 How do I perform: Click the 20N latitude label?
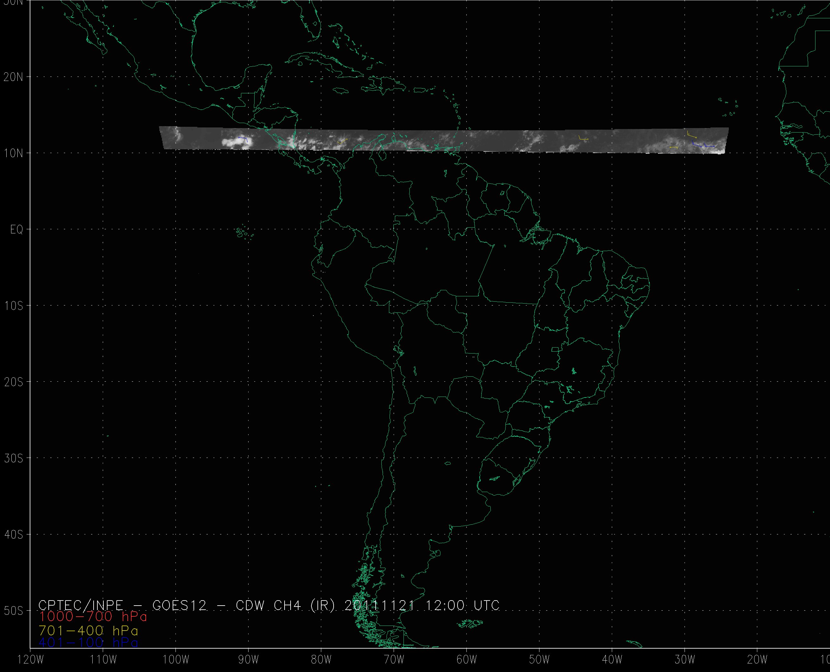coord(13,77)
